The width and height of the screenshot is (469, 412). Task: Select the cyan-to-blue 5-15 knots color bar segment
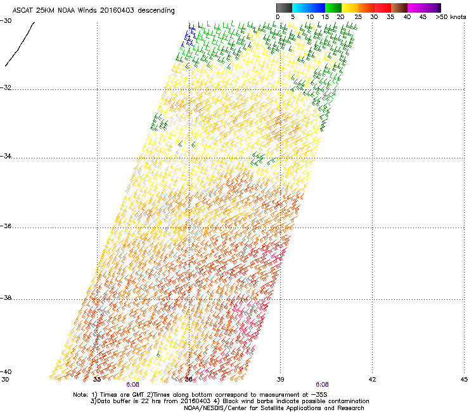(309, 8)
